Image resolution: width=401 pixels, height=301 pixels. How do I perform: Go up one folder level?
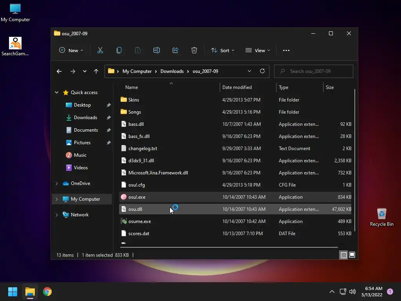(x=96, y=71)
